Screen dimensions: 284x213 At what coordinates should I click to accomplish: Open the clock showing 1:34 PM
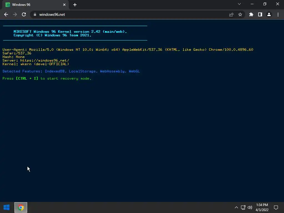[x=262, y=207]
